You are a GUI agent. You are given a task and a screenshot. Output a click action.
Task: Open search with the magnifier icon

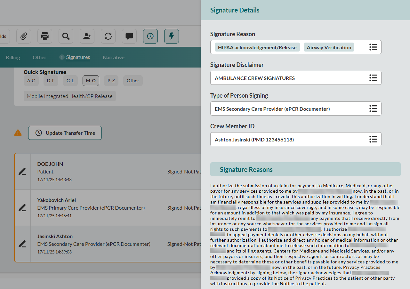click(66, 36)
